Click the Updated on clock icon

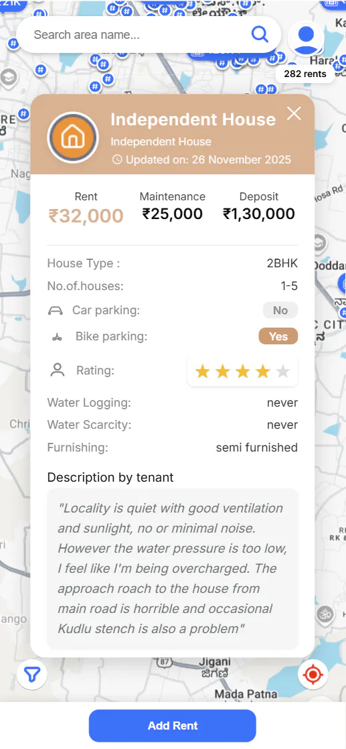pos(117,159)
